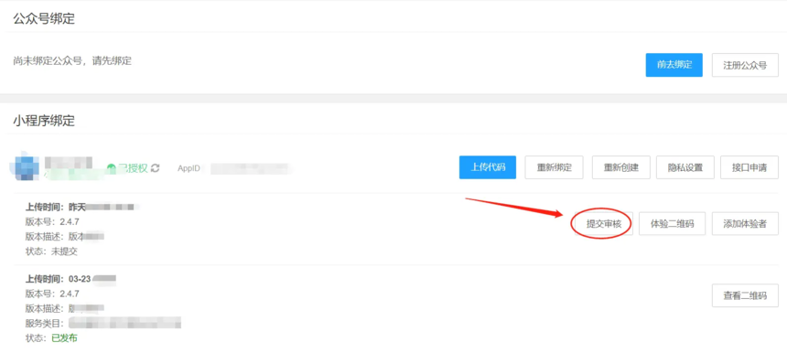The height and width of the screenshot is (353, 787).
Task: Select the 重新绑定 button
Action: 555,167
